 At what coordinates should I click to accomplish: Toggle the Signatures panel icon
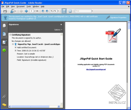[4, 42]
